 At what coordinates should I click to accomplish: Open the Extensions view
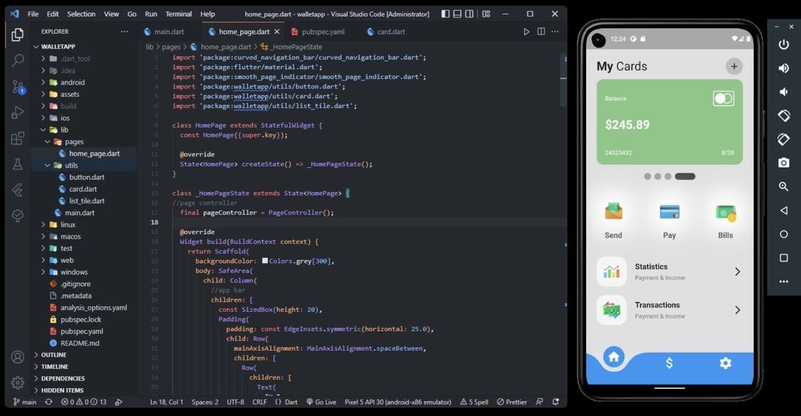pyautogui.click(x=17, y=138)
